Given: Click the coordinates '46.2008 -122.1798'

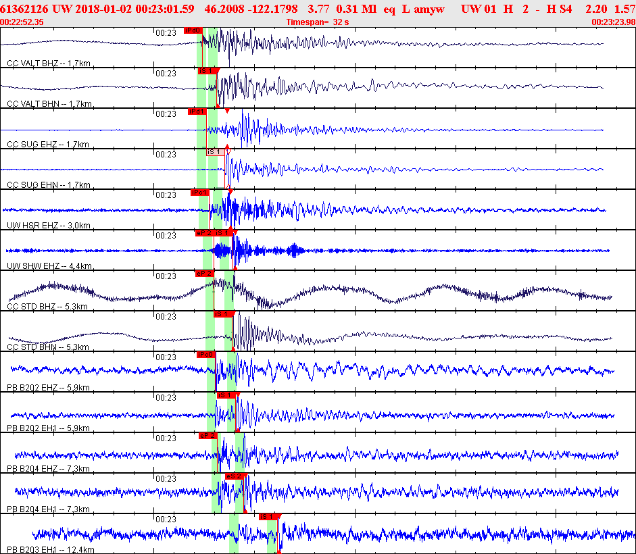Looking at the screenshot, I should [x=251, y=9].
